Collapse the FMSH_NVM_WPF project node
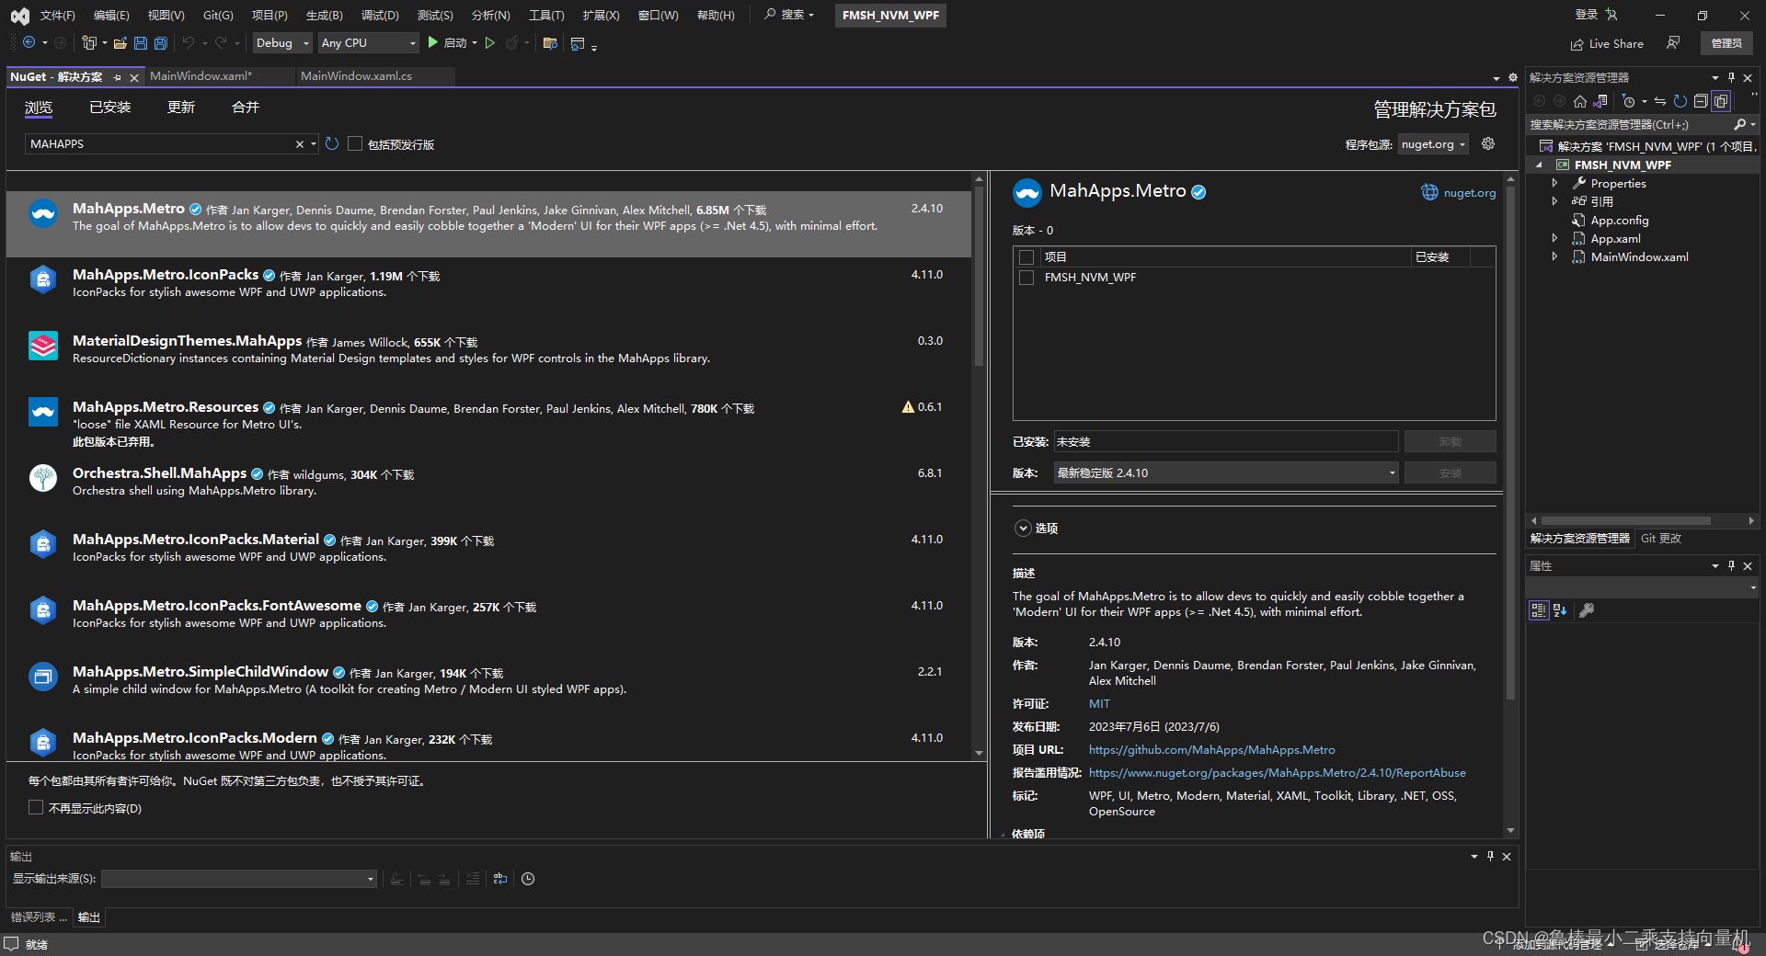Image resolution: width=1766 pixels, height=956 pixels. click(x=1539, y=165)
